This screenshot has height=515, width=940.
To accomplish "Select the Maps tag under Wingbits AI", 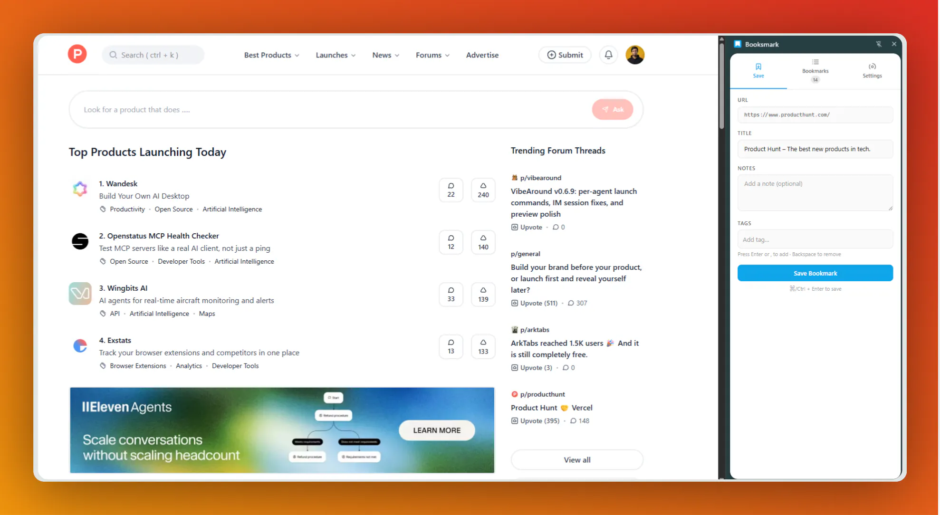I will click(207, 314).
